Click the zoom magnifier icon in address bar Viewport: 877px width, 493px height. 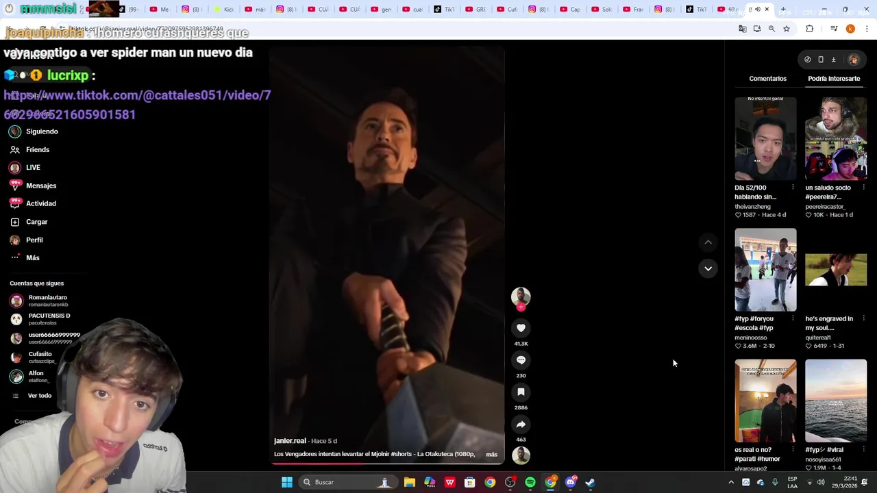tap(771, 29)
